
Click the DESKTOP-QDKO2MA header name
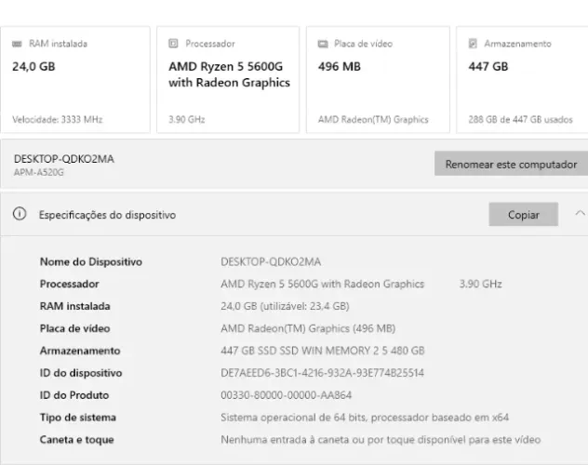click(x=64, y=159)
